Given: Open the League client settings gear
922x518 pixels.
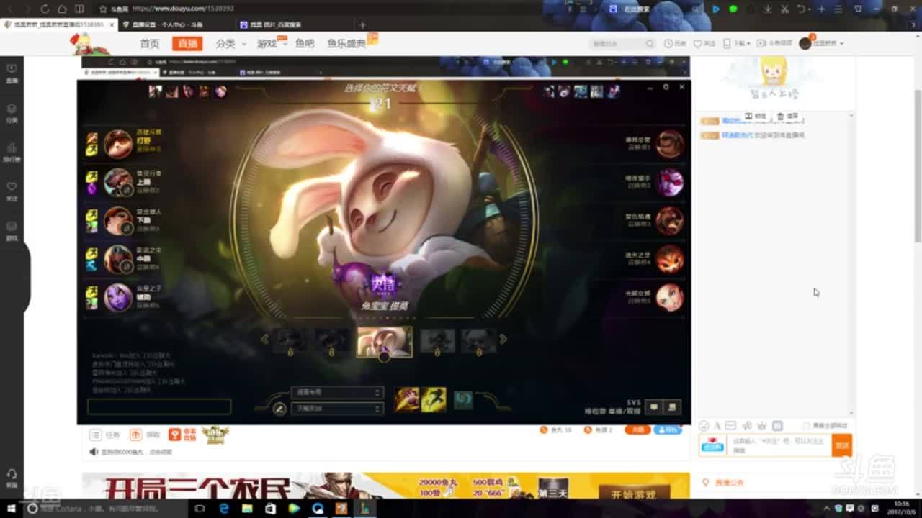Looking at the screenshot, I should click(x=666, y=87).
